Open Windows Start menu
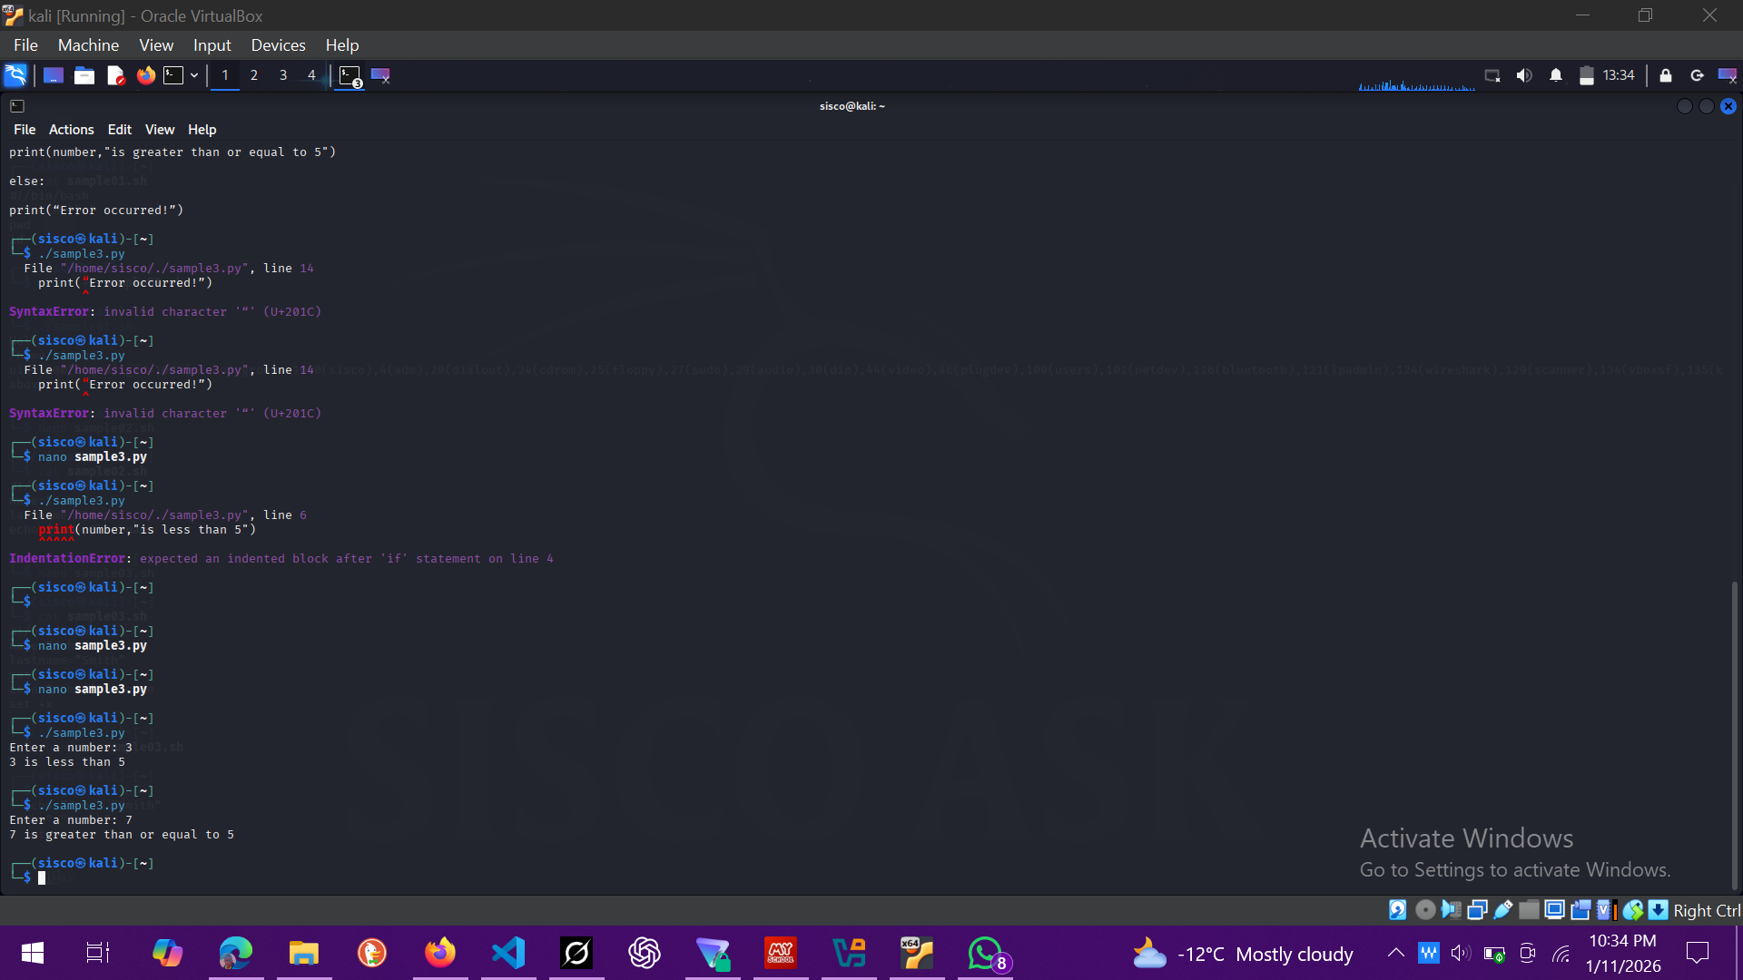The image size is (1743, 980). 33,953
